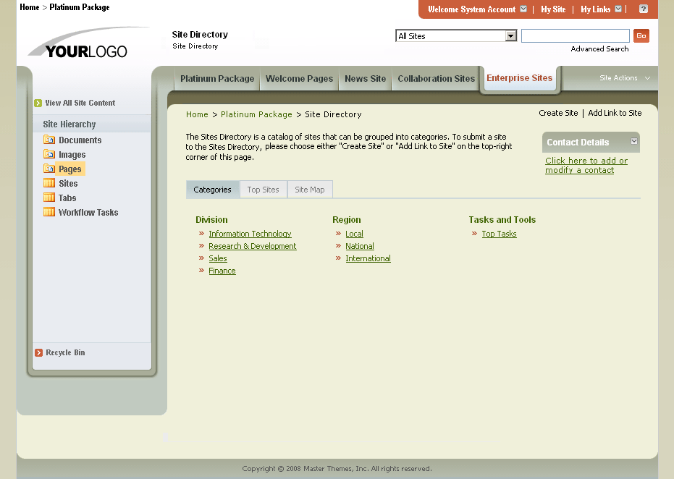Click the Create Site link

[x=558, y=113]
